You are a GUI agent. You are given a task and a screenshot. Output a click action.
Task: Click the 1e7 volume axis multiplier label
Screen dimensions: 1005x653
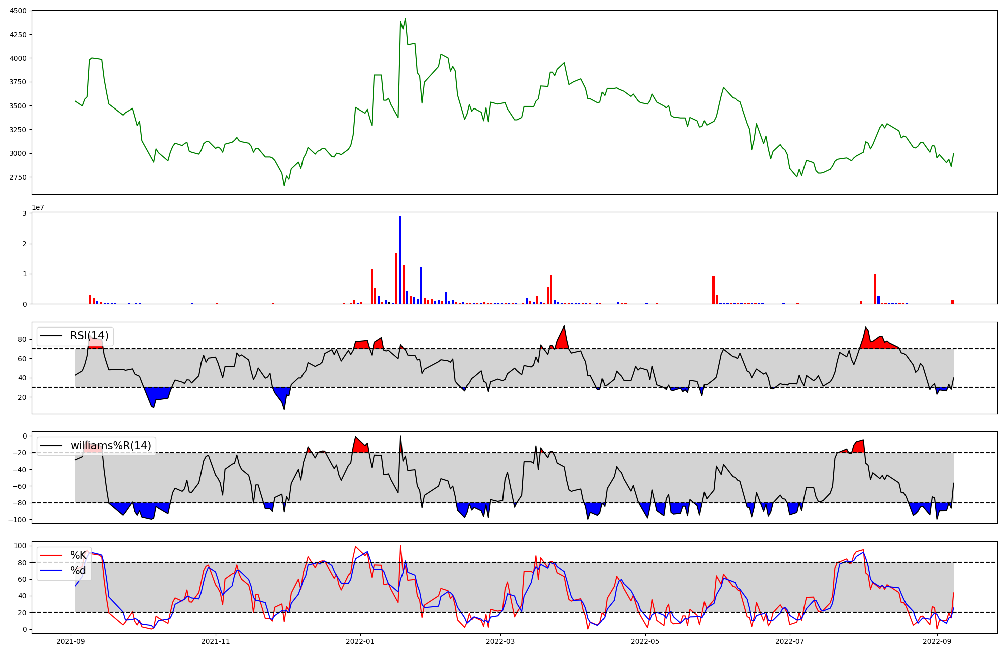[x=38, y=207]
